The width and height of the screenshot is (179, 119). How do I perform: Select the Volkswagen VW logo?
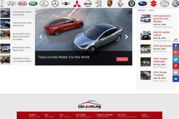[x=175, y=4]
